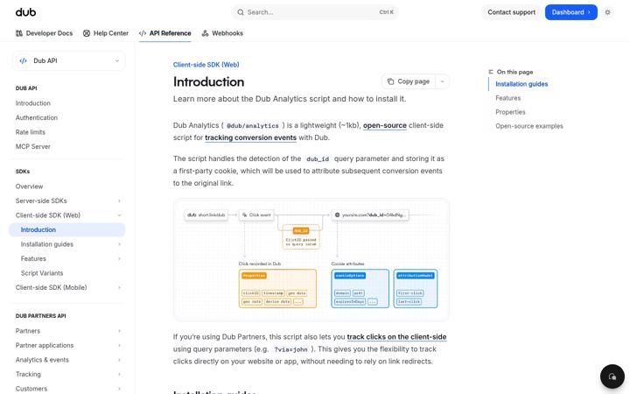Image resolution: width=630 pixels, height=394 pixels.
Task: Click the copy icon in Copy page
Action: pyautogui.click(x=390, y=81)
